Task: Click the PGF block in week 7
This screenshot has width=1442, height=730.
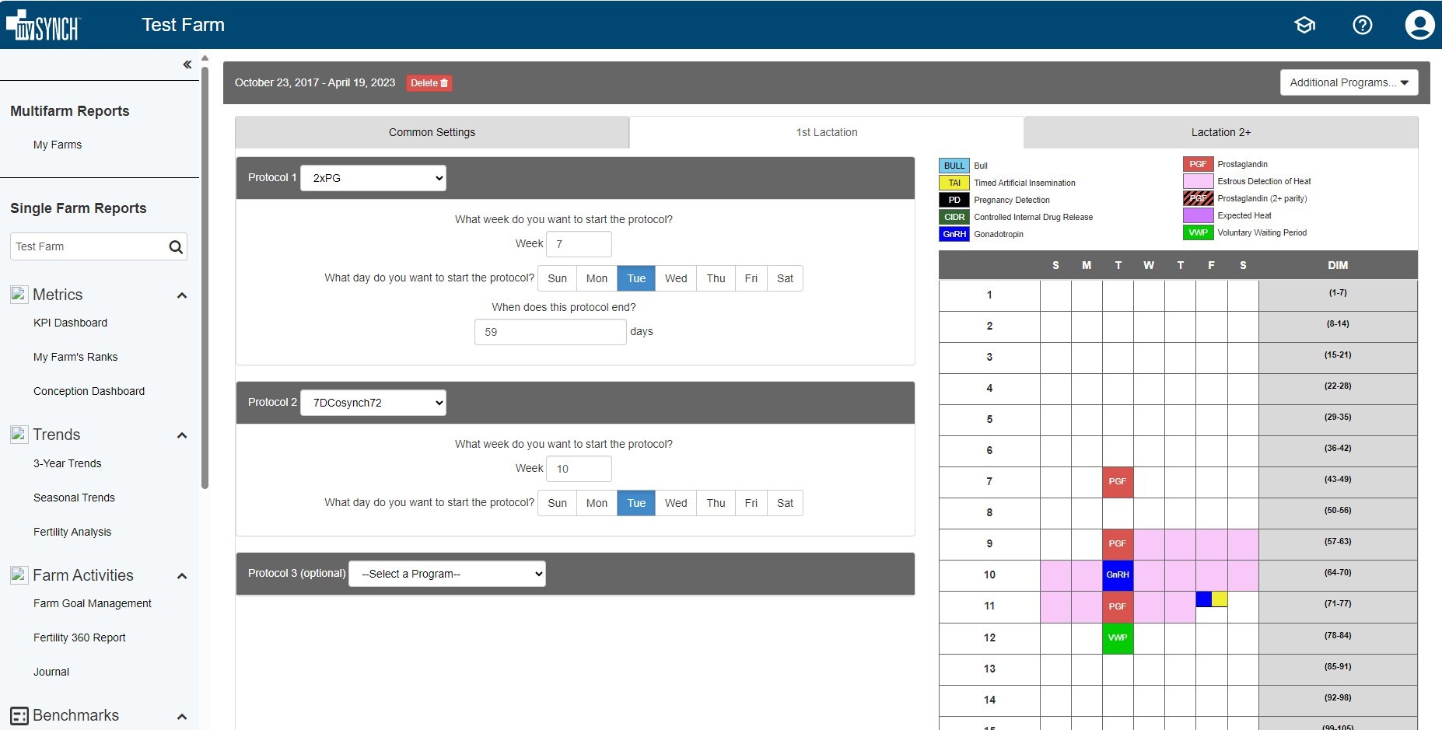Action: [x=1118, y=481]
